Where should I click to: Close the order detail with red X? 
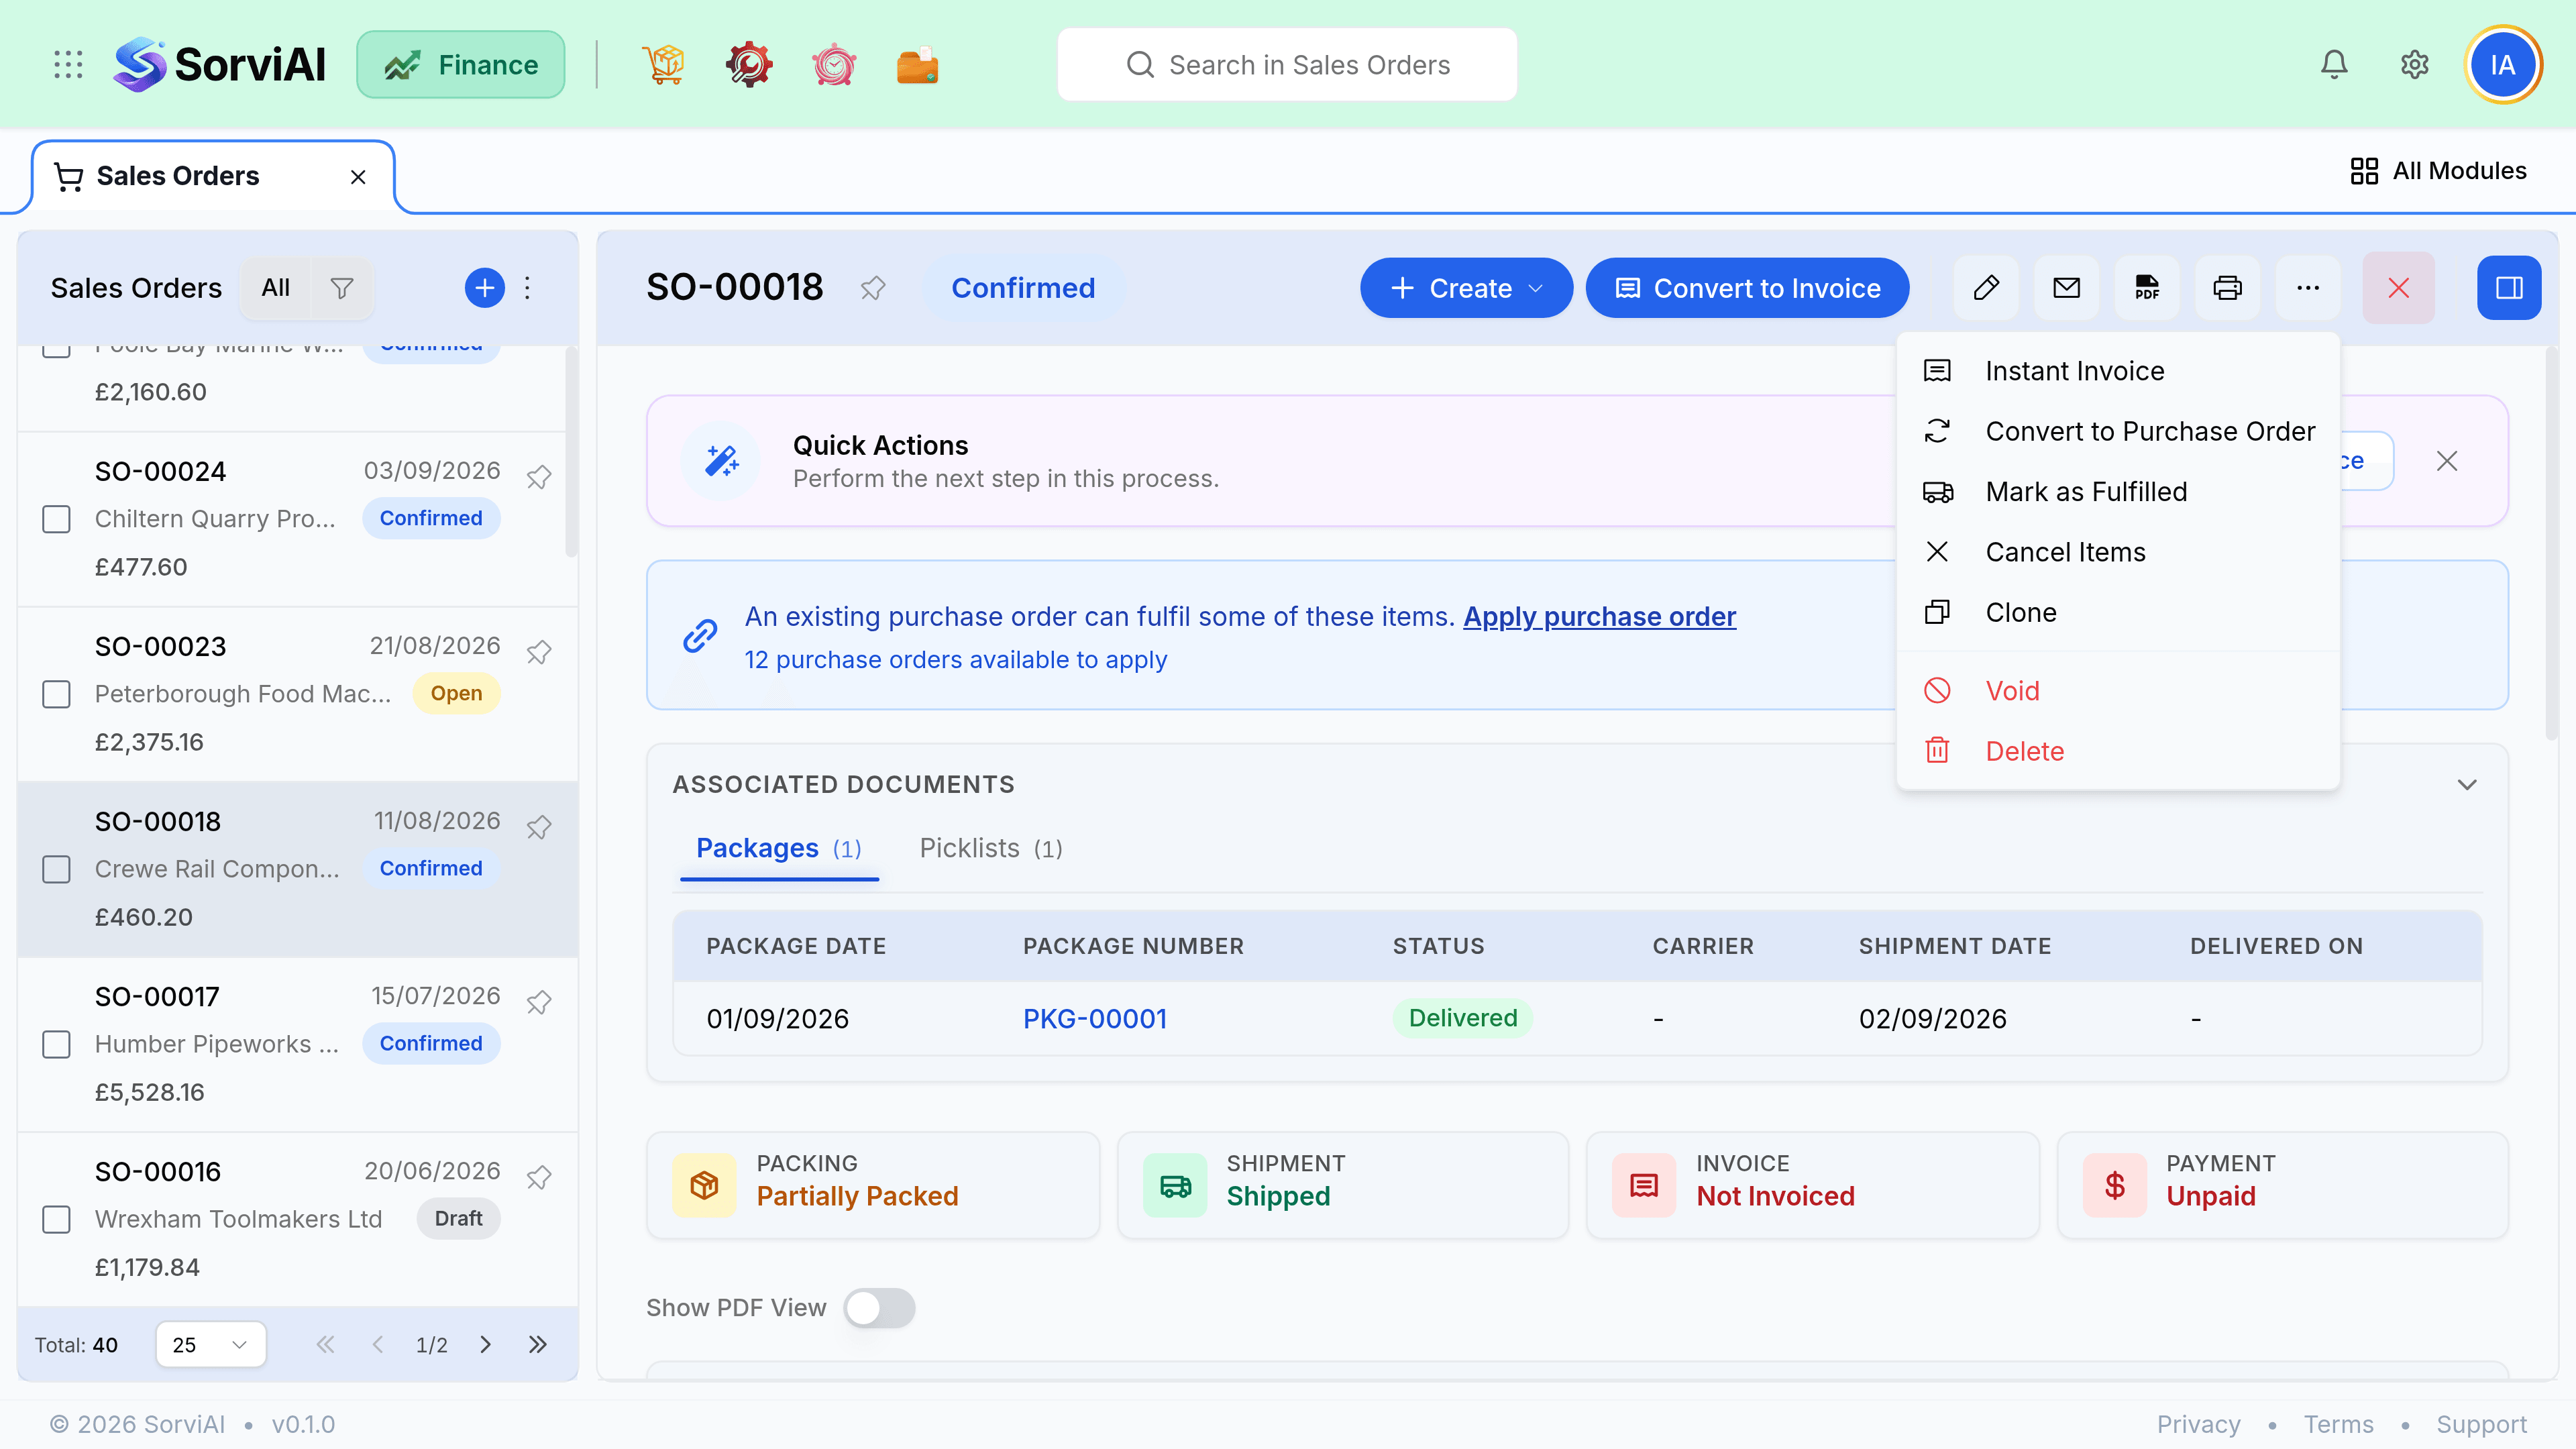(x=2399, y=288)
